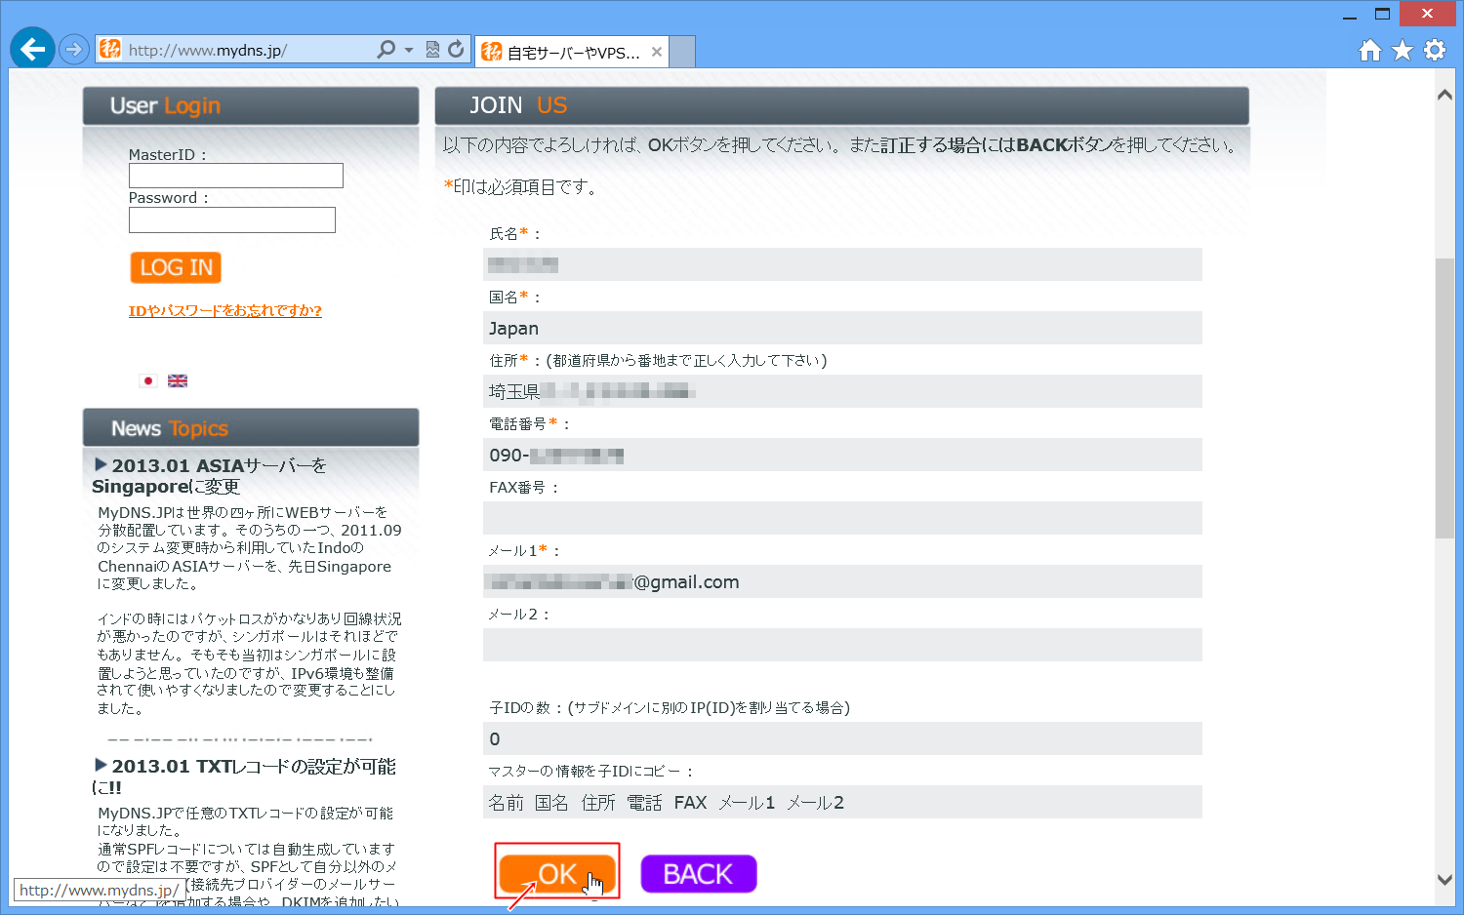This screenshot has height=915, width=1464.
Task: Click the browser Forward arrow button
Action: (x=74, y=49)
